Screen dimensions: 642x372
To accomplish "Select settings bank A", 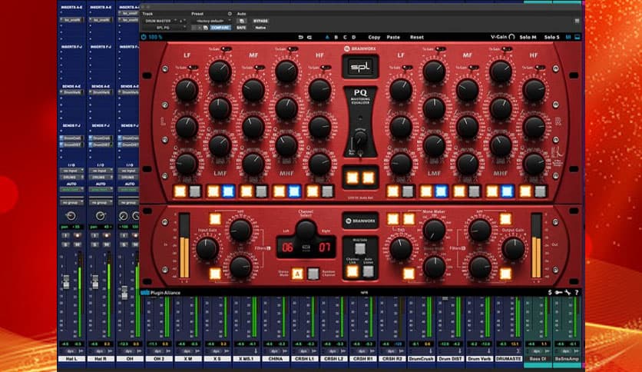I will pyautogui.click(x=326, y=37).
